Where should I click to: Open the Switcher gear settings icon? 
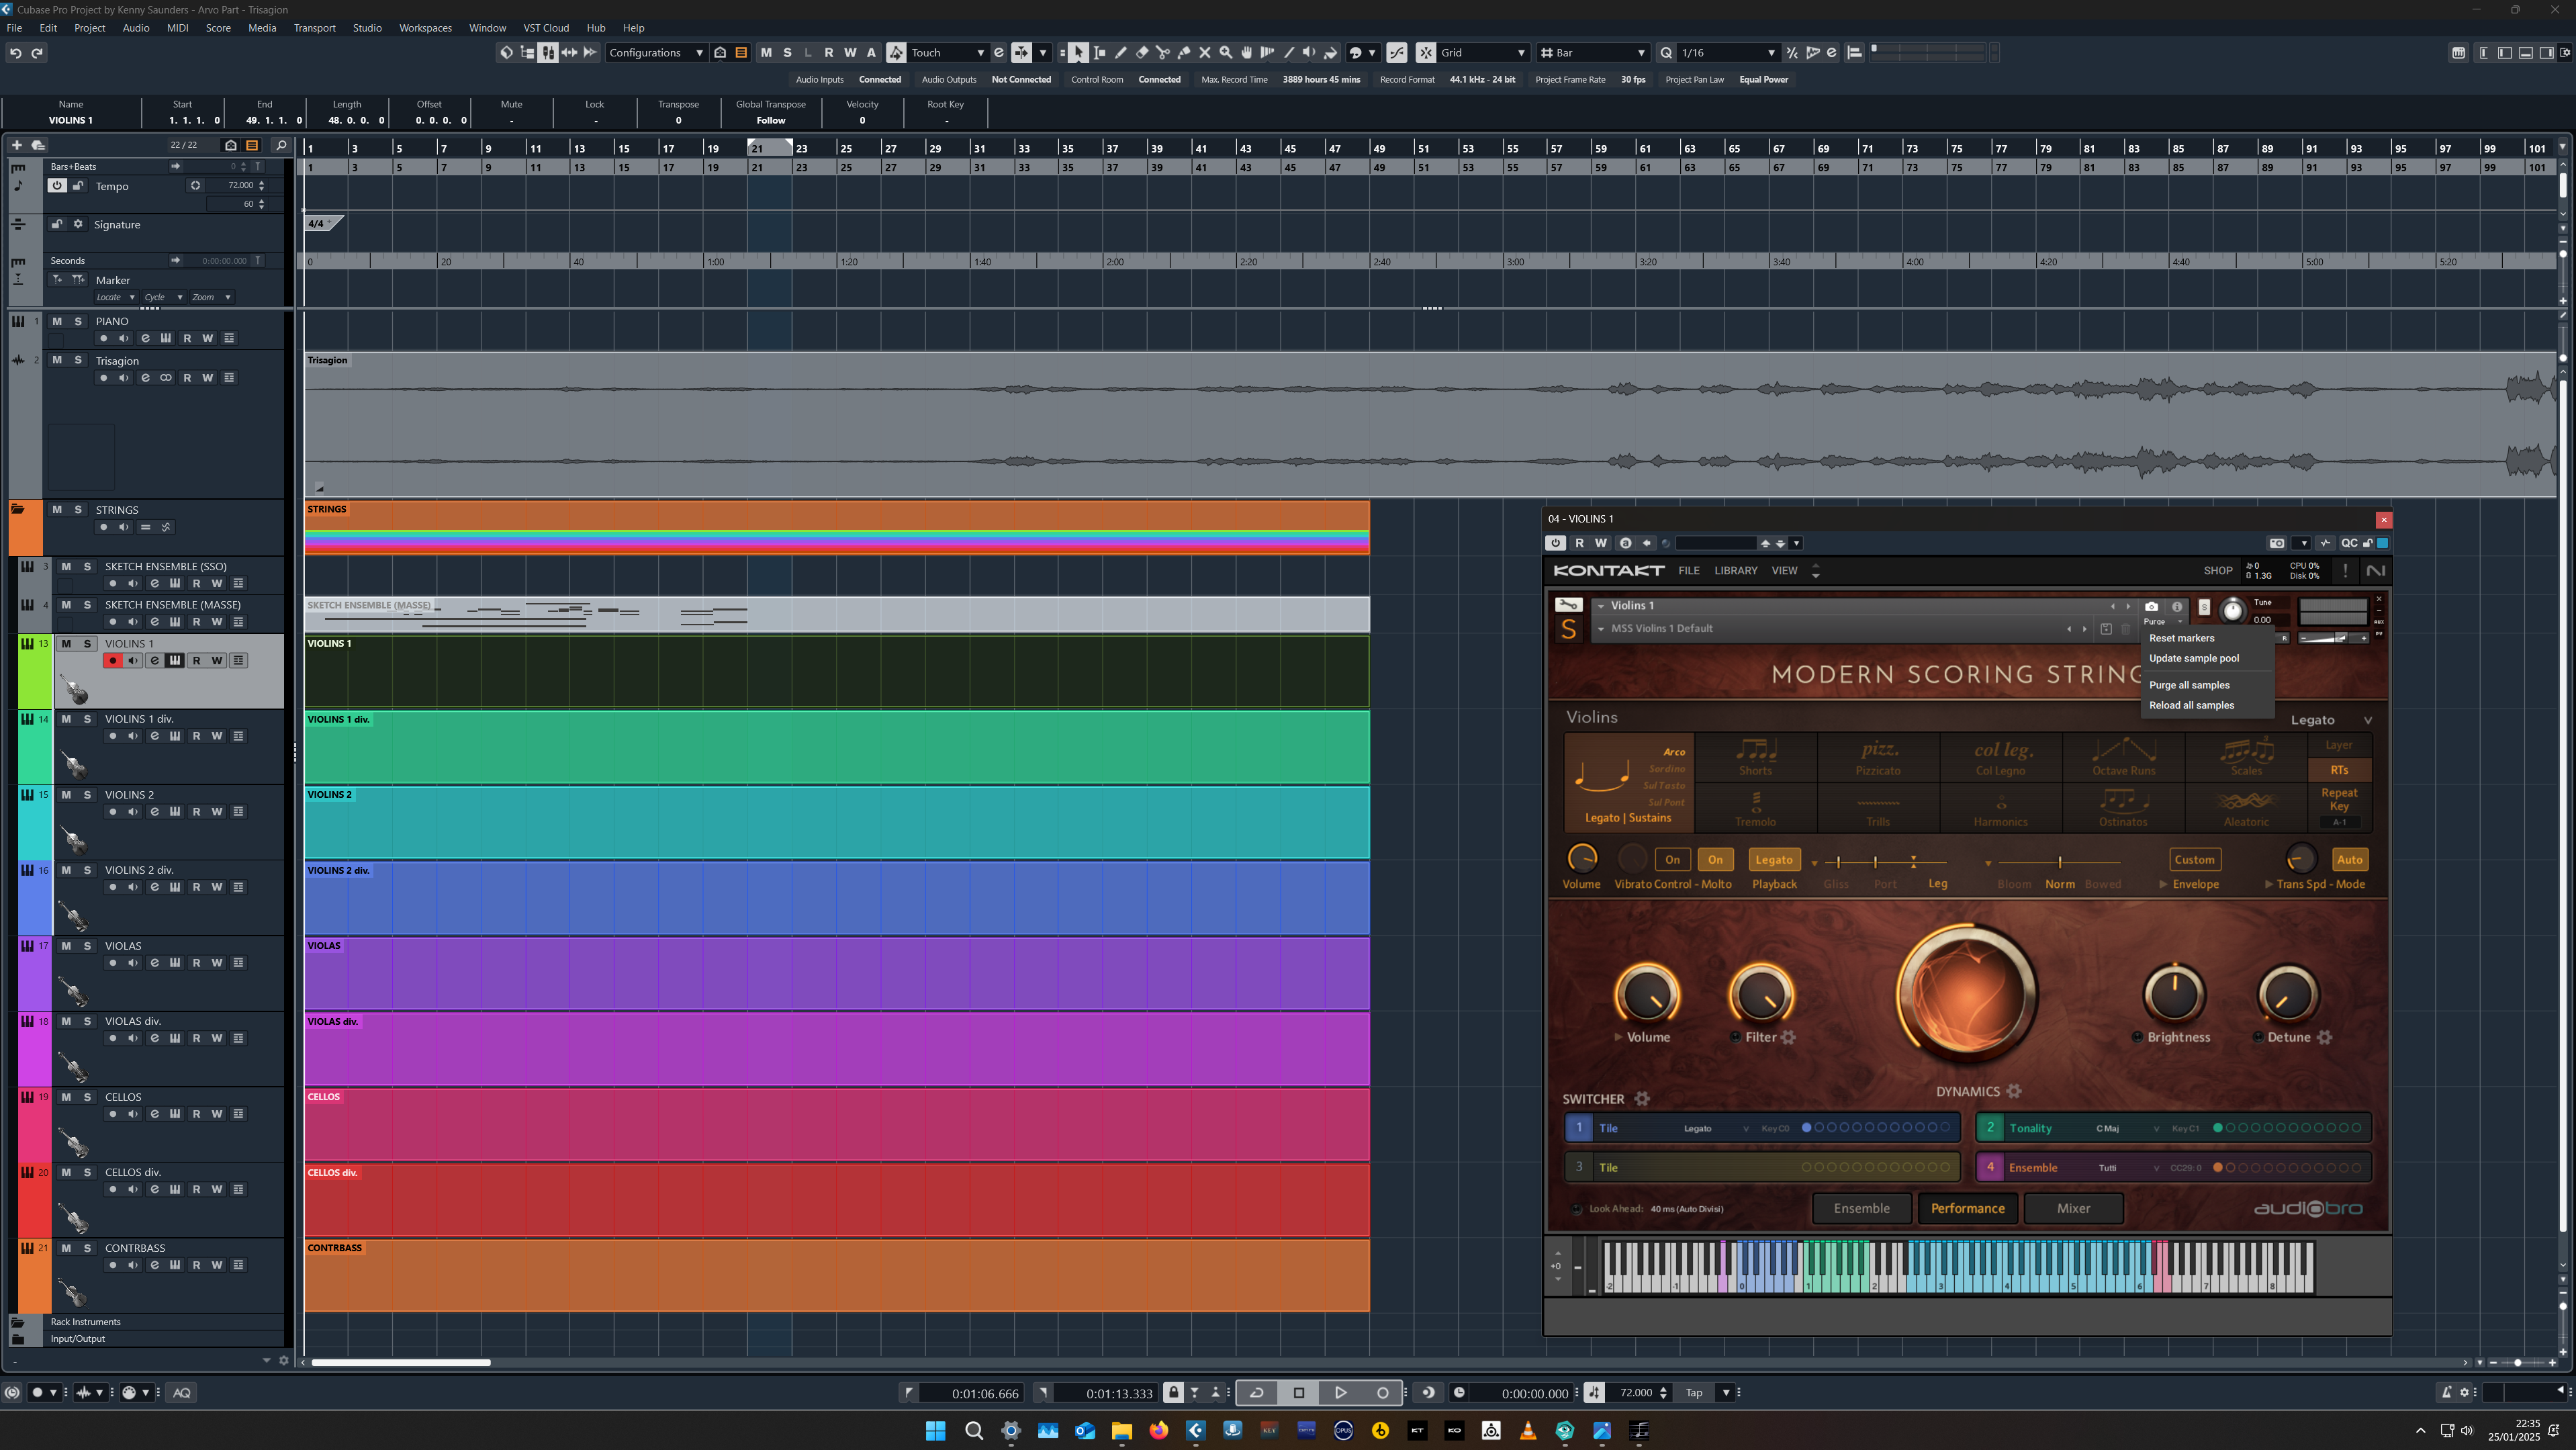tap(1642, 1099)
